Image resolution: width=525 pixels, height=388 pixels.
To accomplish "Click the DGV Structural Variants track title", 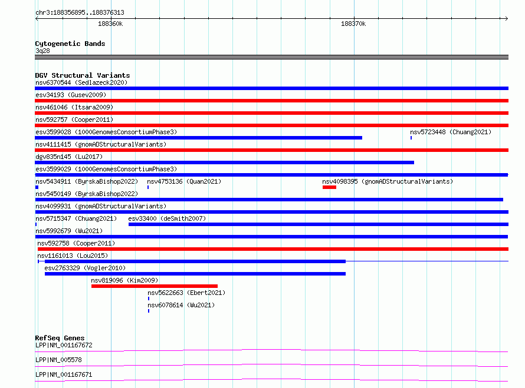I will click(x=83, y=75).
